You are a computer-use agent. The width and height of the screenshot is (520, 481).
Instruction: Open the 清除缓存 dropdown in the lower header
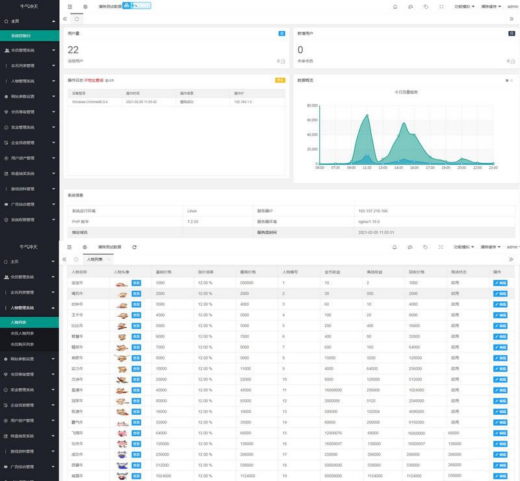(x=491, y=247)
